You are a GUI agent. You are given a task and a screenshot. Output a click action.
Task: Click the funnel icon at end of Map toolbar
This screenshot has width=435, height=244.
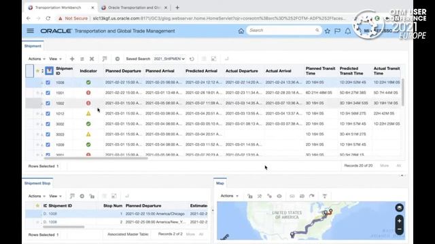[325, 196]
